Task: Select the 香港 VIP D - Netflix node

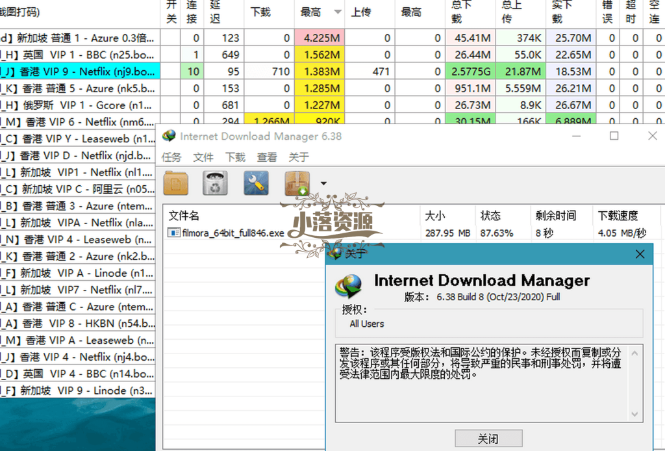Action: tap(78, 155)
